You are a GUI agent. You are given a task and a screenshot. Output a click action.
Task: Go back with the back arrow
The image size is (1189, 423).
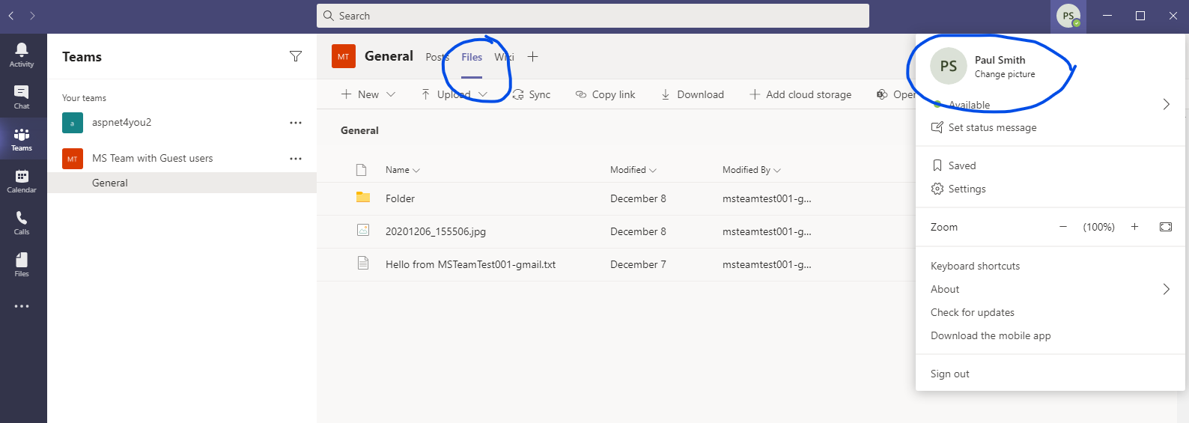coord(11,16)
